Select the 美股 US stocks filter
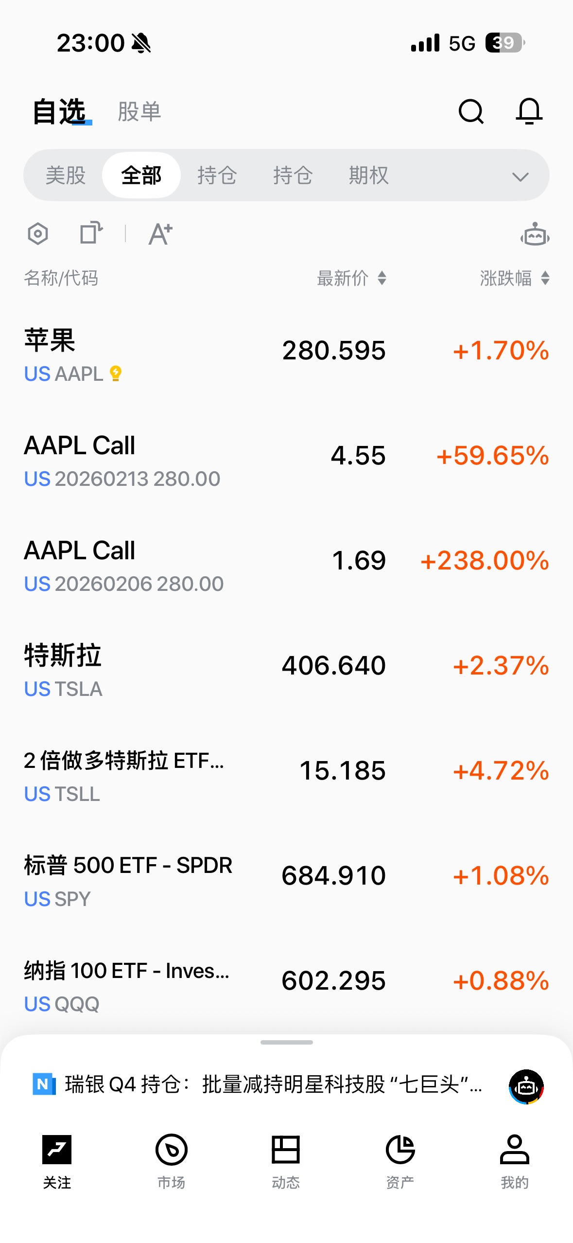The width and height of the screenshot is (573, 1243). click(66, 176)
